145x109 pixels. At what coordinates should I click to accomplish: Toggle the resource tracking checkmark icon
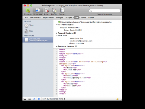pyautogui.click(x=34, y=99)
